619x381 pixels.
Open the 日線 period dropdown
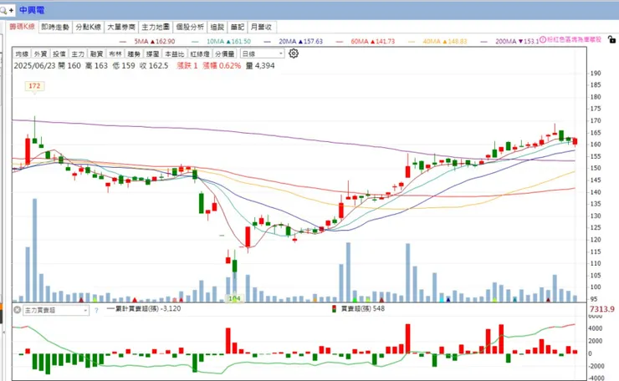tap(262, 53)
